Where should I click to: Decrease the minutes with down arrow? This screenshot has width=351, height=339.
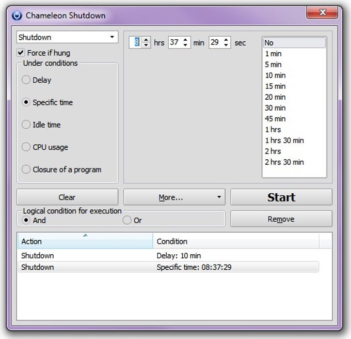click(185, 45)
